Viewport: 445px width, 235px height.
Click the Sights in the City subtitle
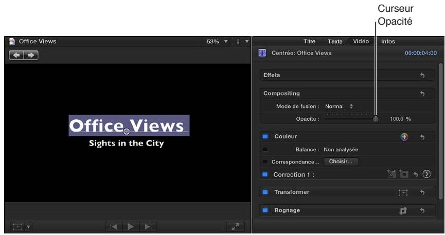pyautogui.click(x=126, y=143)
